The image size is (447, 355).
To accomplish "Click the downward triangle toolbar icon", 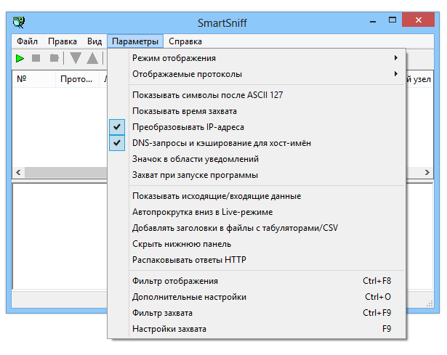I will [75, 58].
